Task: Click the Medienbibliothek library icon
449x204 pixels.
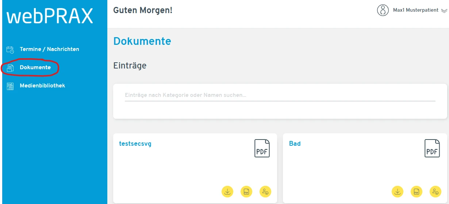Action: [x=10, y=86]
